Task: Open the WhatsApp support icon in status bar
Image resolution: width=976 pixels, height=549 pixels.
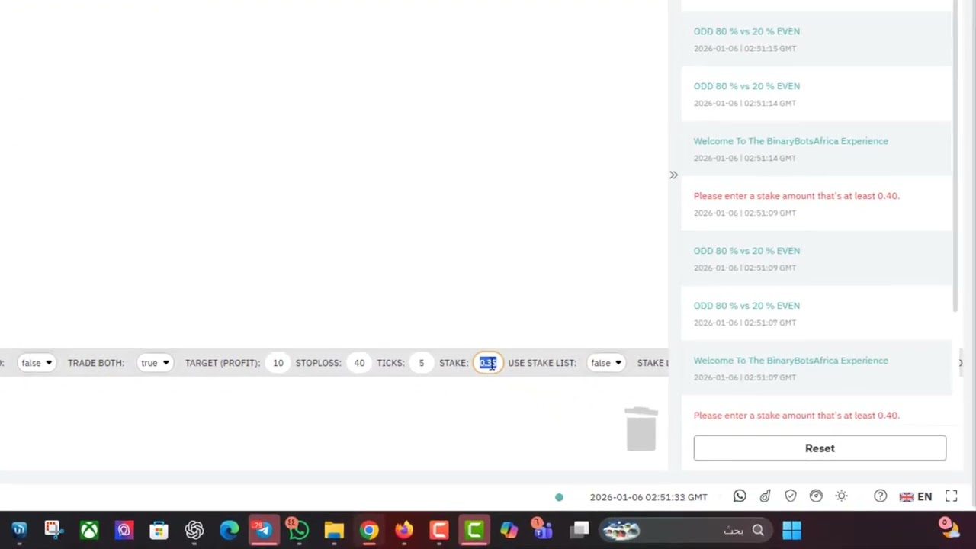Action: click(x=740, y=496)
